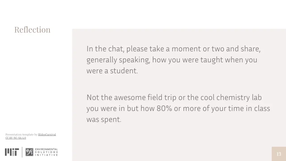This screenshot has width=286, height=161.
Task: Click the vertical divider between the logos
Action: point(22,152)
